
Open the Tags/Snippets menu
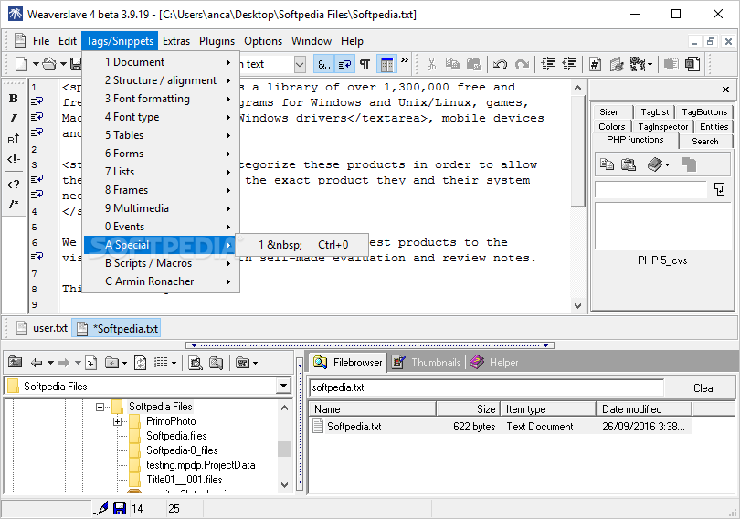click(x=120, y=41)
